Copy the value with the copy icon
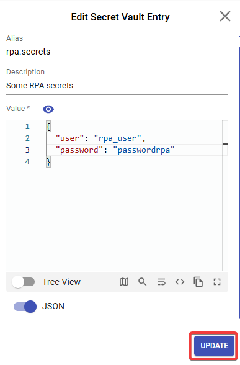The width and height of the screenshot is (240, 365). point(198,282)
